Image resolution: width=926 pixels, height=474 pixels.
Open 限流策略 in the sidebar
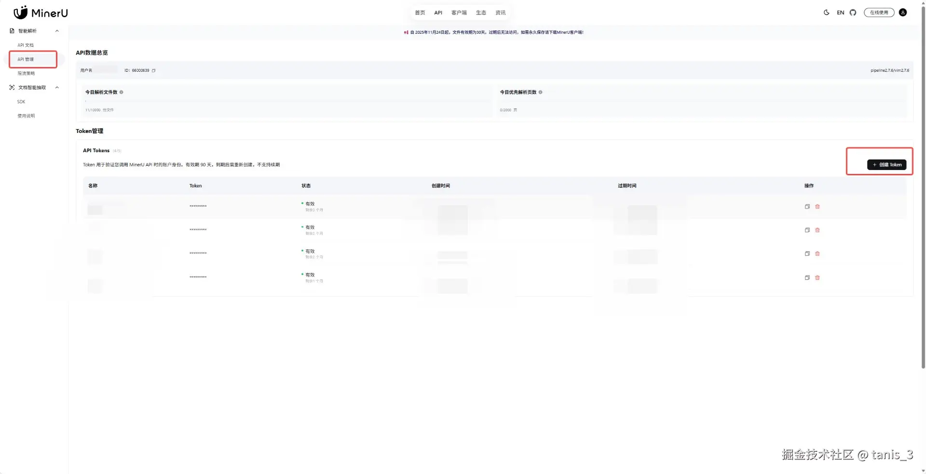[x=26, y=74]
